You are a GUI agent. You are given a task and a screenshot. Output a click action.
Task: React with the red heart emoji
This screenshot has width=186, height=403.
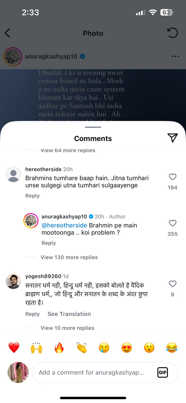tap(14, 348)
